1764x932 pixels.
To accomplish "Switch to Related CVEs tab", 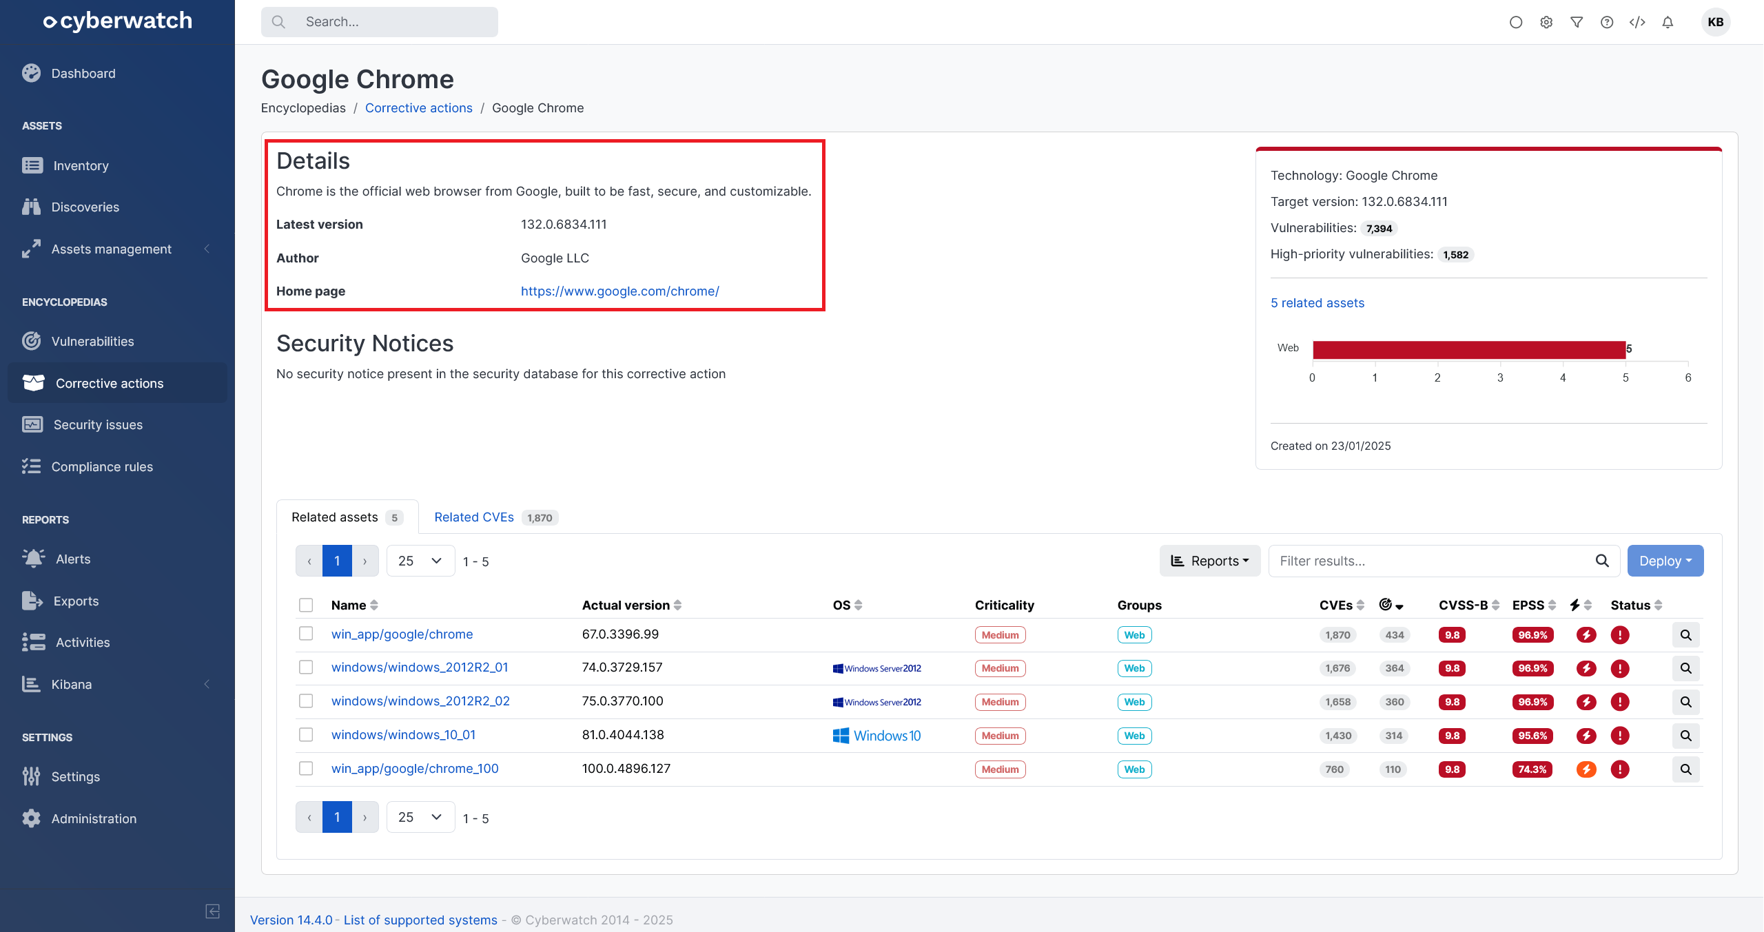I will coord(495,517).
